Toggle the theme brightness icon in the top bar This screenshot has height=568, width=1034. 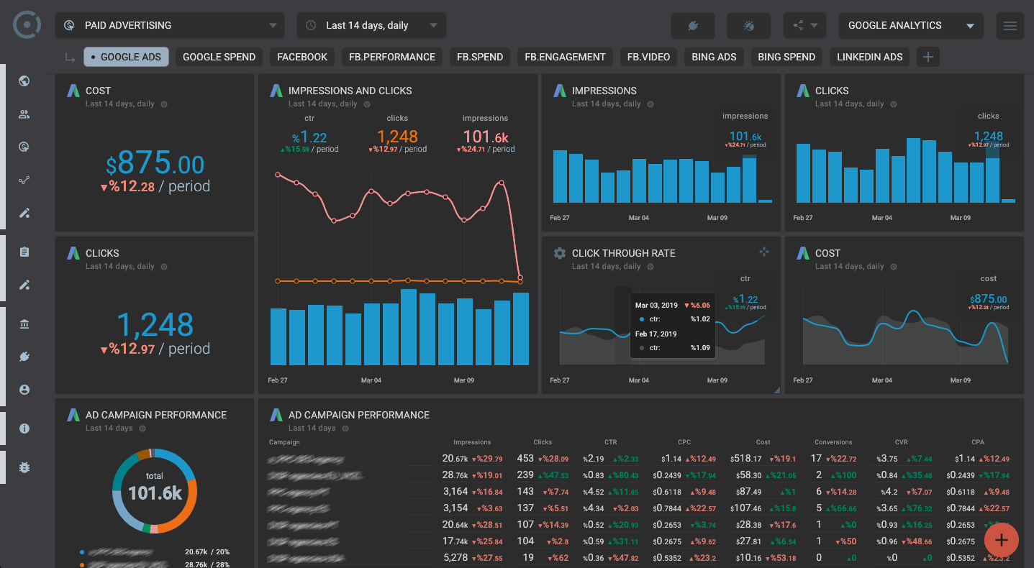(x=748, y=25)
